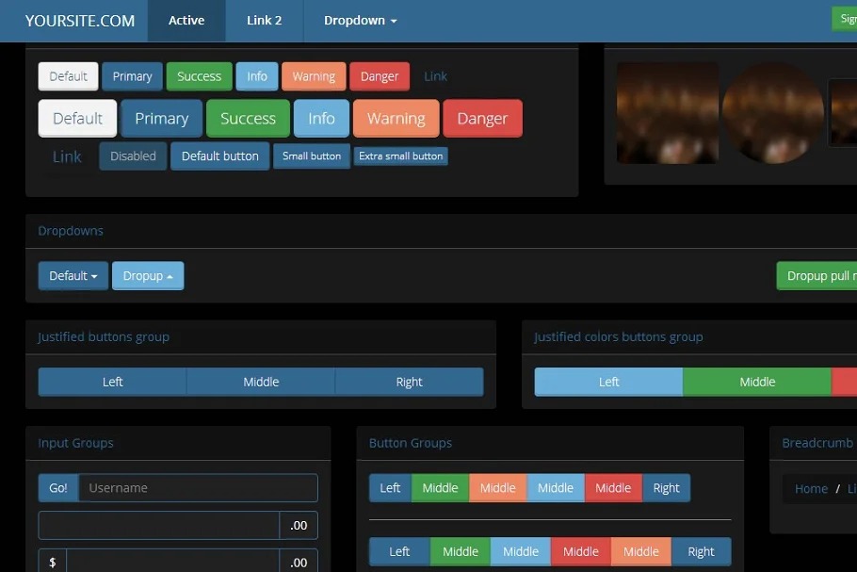
Task: Click the circular image thumbnail
Action: pyautogui.click(x=773, y=113)
